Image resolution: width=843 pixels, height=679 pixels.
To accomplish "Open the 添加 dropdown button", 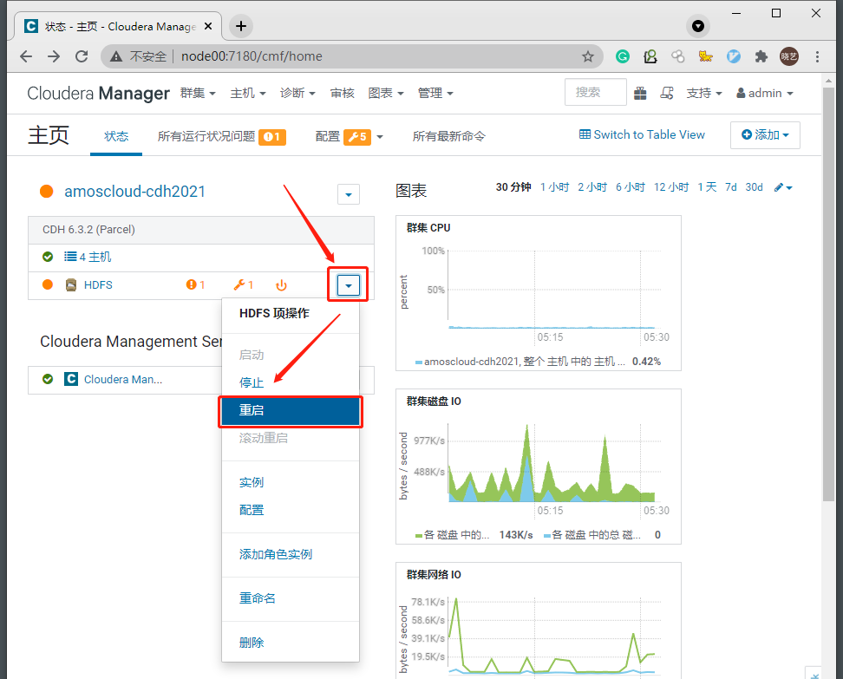I will [765, 135].
